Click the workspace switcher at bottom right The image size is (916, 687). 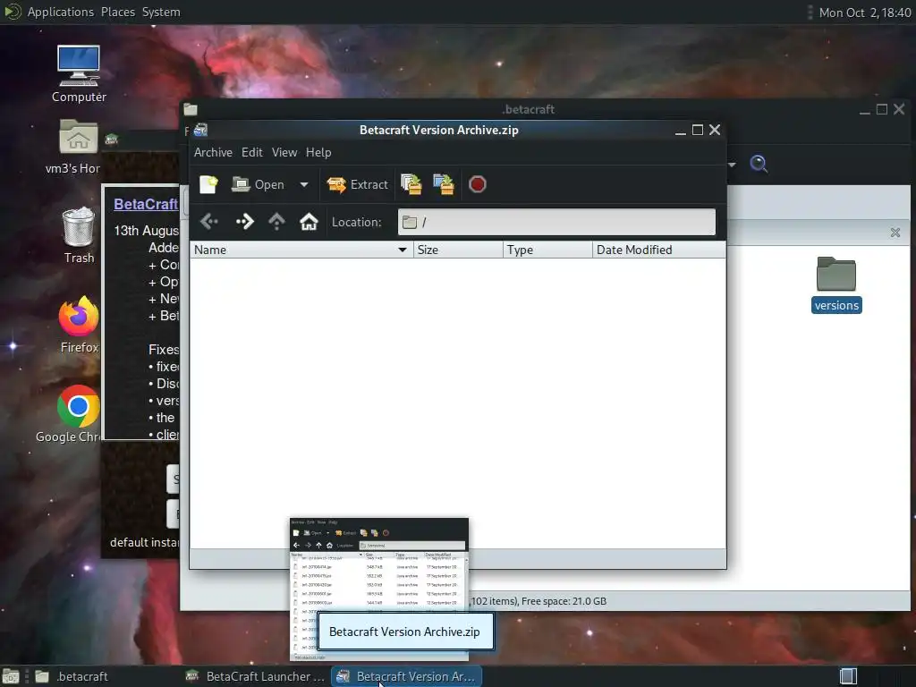tap(848, 676)
